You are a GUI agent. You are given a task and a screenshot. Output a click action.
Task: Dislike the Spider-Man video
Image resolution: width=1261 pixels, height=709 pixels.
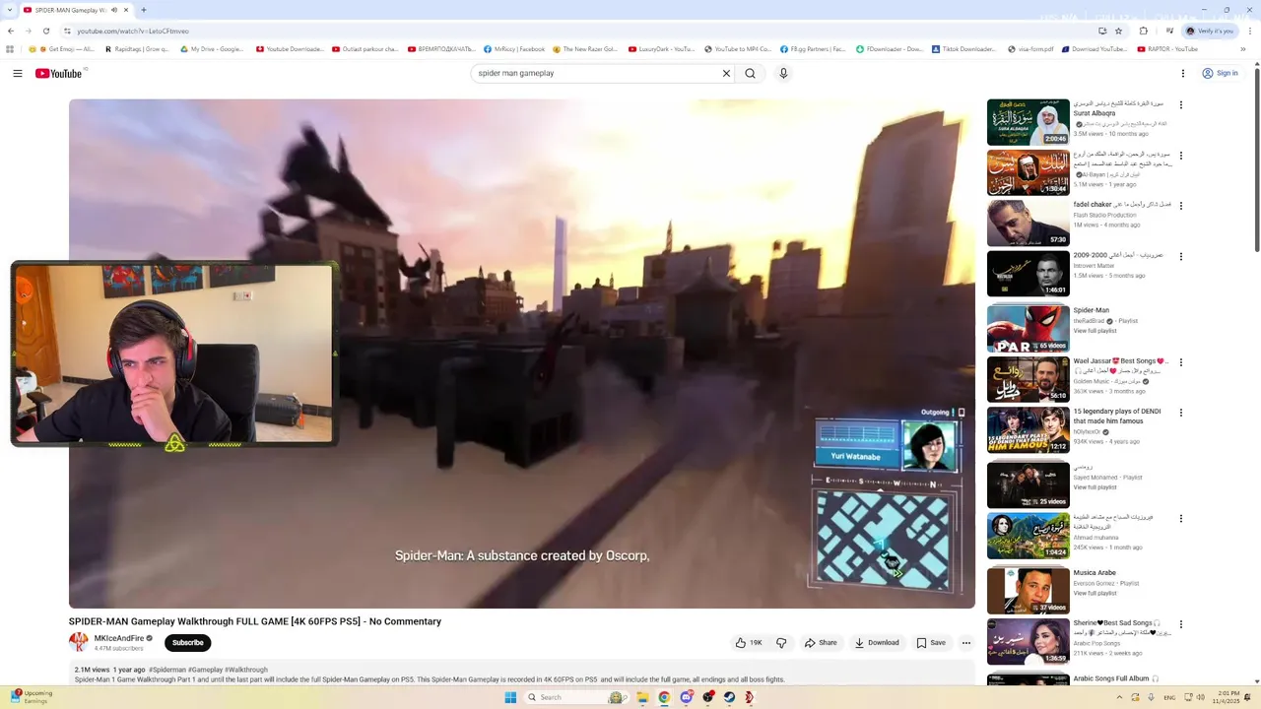(781, 643)
